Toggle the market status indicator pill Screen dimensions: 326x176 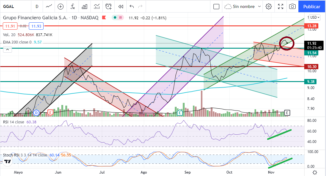[x=118, y=18]
